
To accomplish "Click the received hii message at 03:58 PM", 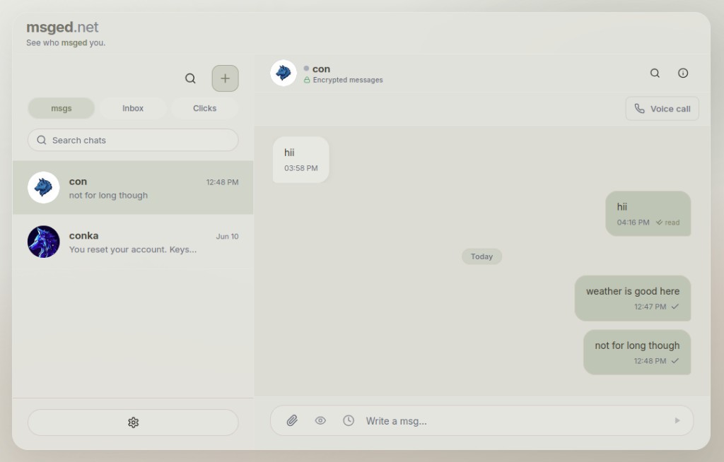I will pos(301,160).
